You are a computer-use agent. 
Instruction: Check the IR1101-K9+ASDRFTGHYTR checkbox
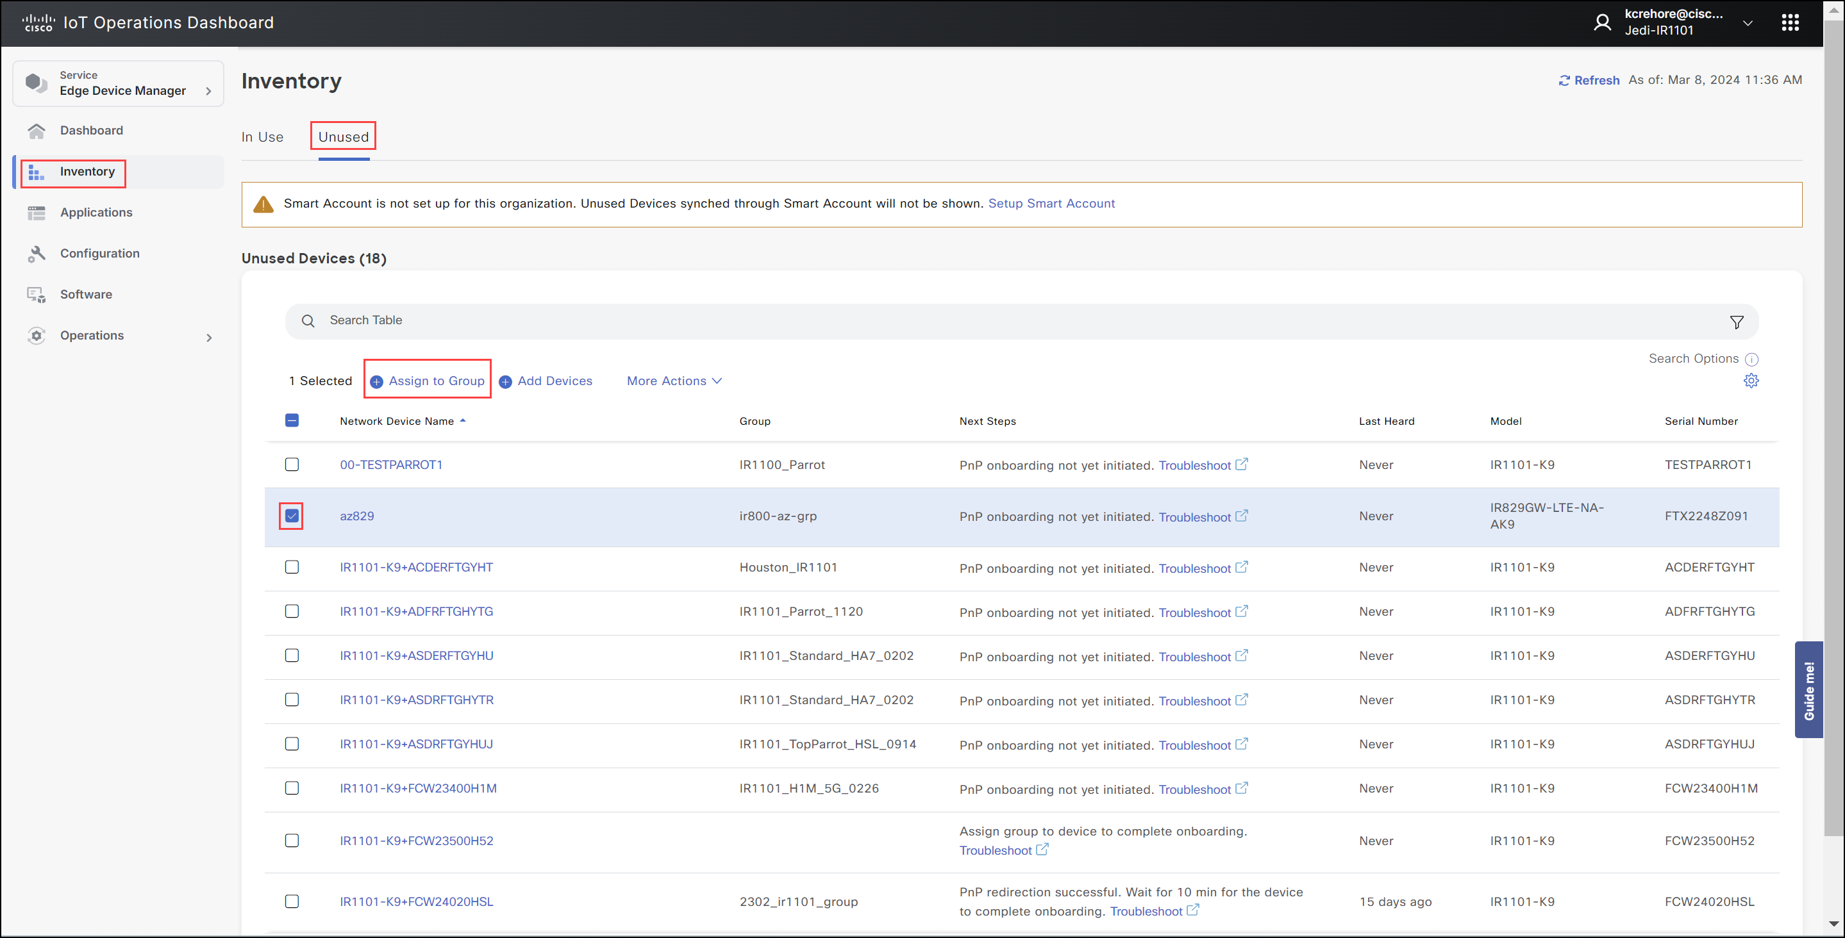[x=292, y=700]
